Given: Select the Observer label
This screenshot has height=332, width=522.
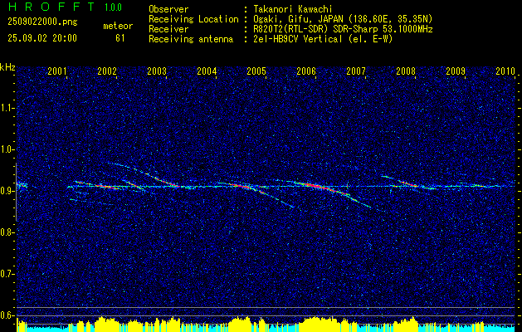Looking at the screenshot, I should (x=168, y=9).
